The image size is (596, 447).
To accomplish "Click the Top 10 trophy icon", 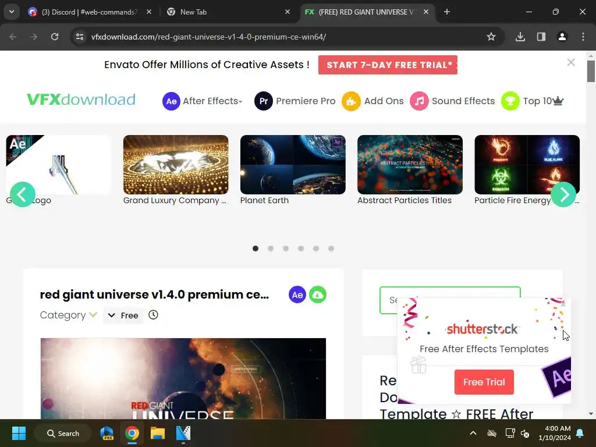I will pos(510,101).
